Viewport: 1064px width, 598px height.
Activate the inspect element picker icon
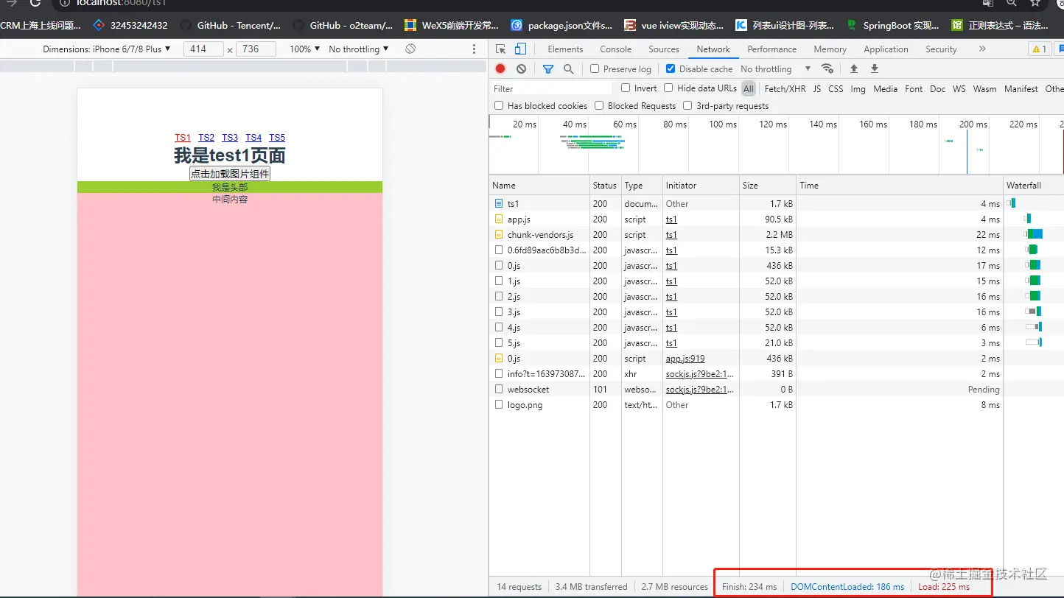pos(501,49)
